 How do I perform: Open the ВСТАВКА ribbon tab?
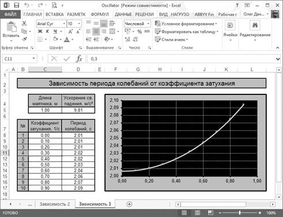click(x=55, y=14)
